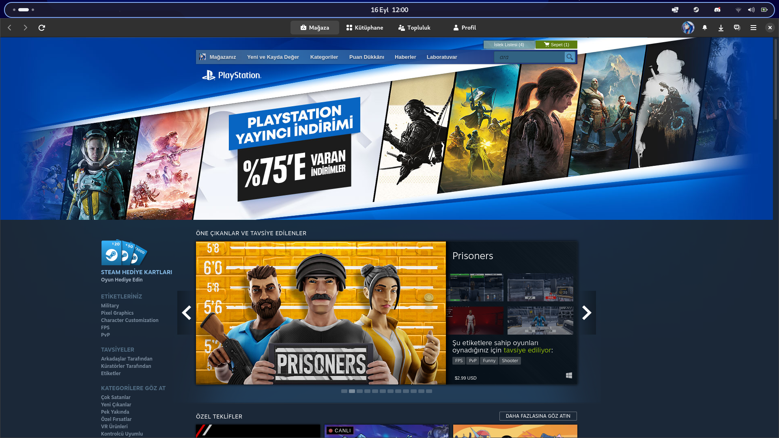Switch to the Kütüphane tab
The image size is (779, 438).
pos(365,28)
